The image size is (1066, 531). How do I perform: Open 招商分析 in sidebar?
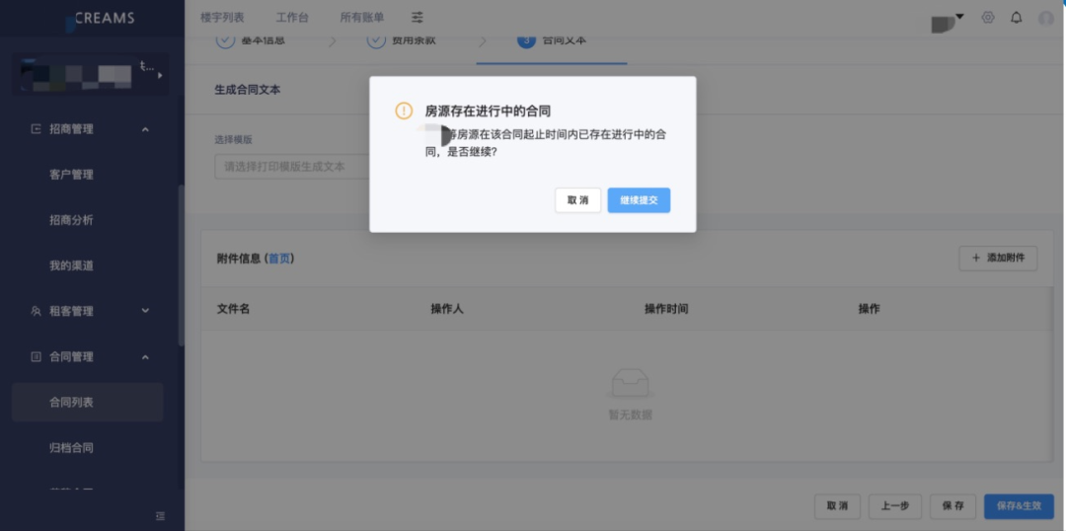pyautogui.click(x=71, y=220)
